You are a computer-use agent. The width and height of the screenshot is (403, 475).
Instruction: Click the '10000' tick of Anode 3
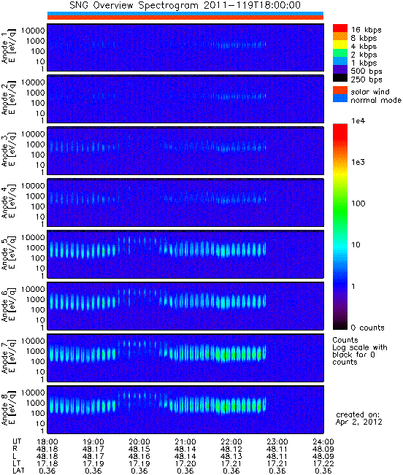(x=33, y=134)
